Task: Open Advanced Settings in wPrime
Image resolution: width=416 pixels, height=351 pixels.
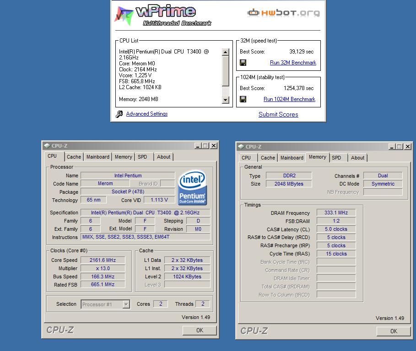Action: point(147,114)
